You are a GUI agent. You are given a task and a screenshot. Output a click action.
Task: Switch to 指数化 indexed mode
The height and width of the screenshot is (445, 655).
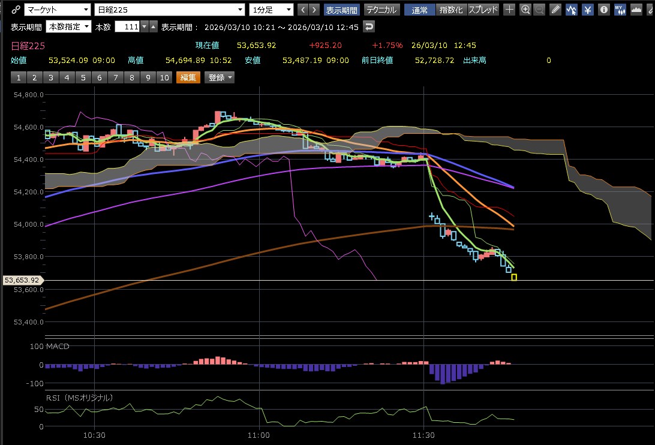450,10
